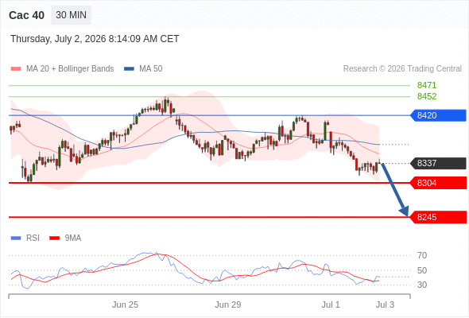Screen dimensions: 469x318
Task: Select the blue 8420 pivot price tag
Action: point(438,115)
